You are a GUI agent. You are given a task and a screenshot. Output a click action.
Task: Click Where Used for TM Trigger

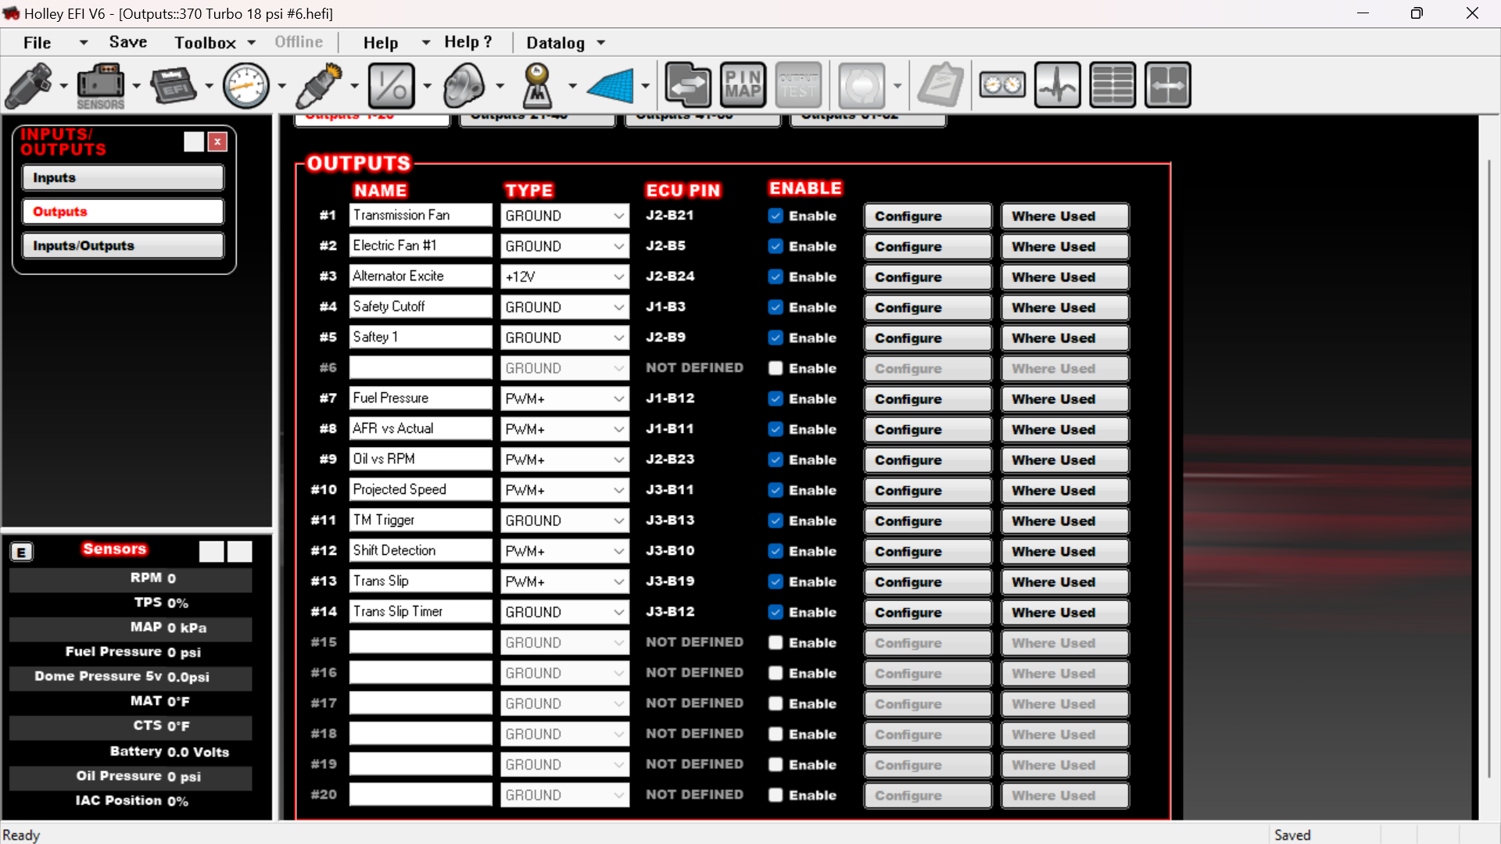[x=1065, y=520]
